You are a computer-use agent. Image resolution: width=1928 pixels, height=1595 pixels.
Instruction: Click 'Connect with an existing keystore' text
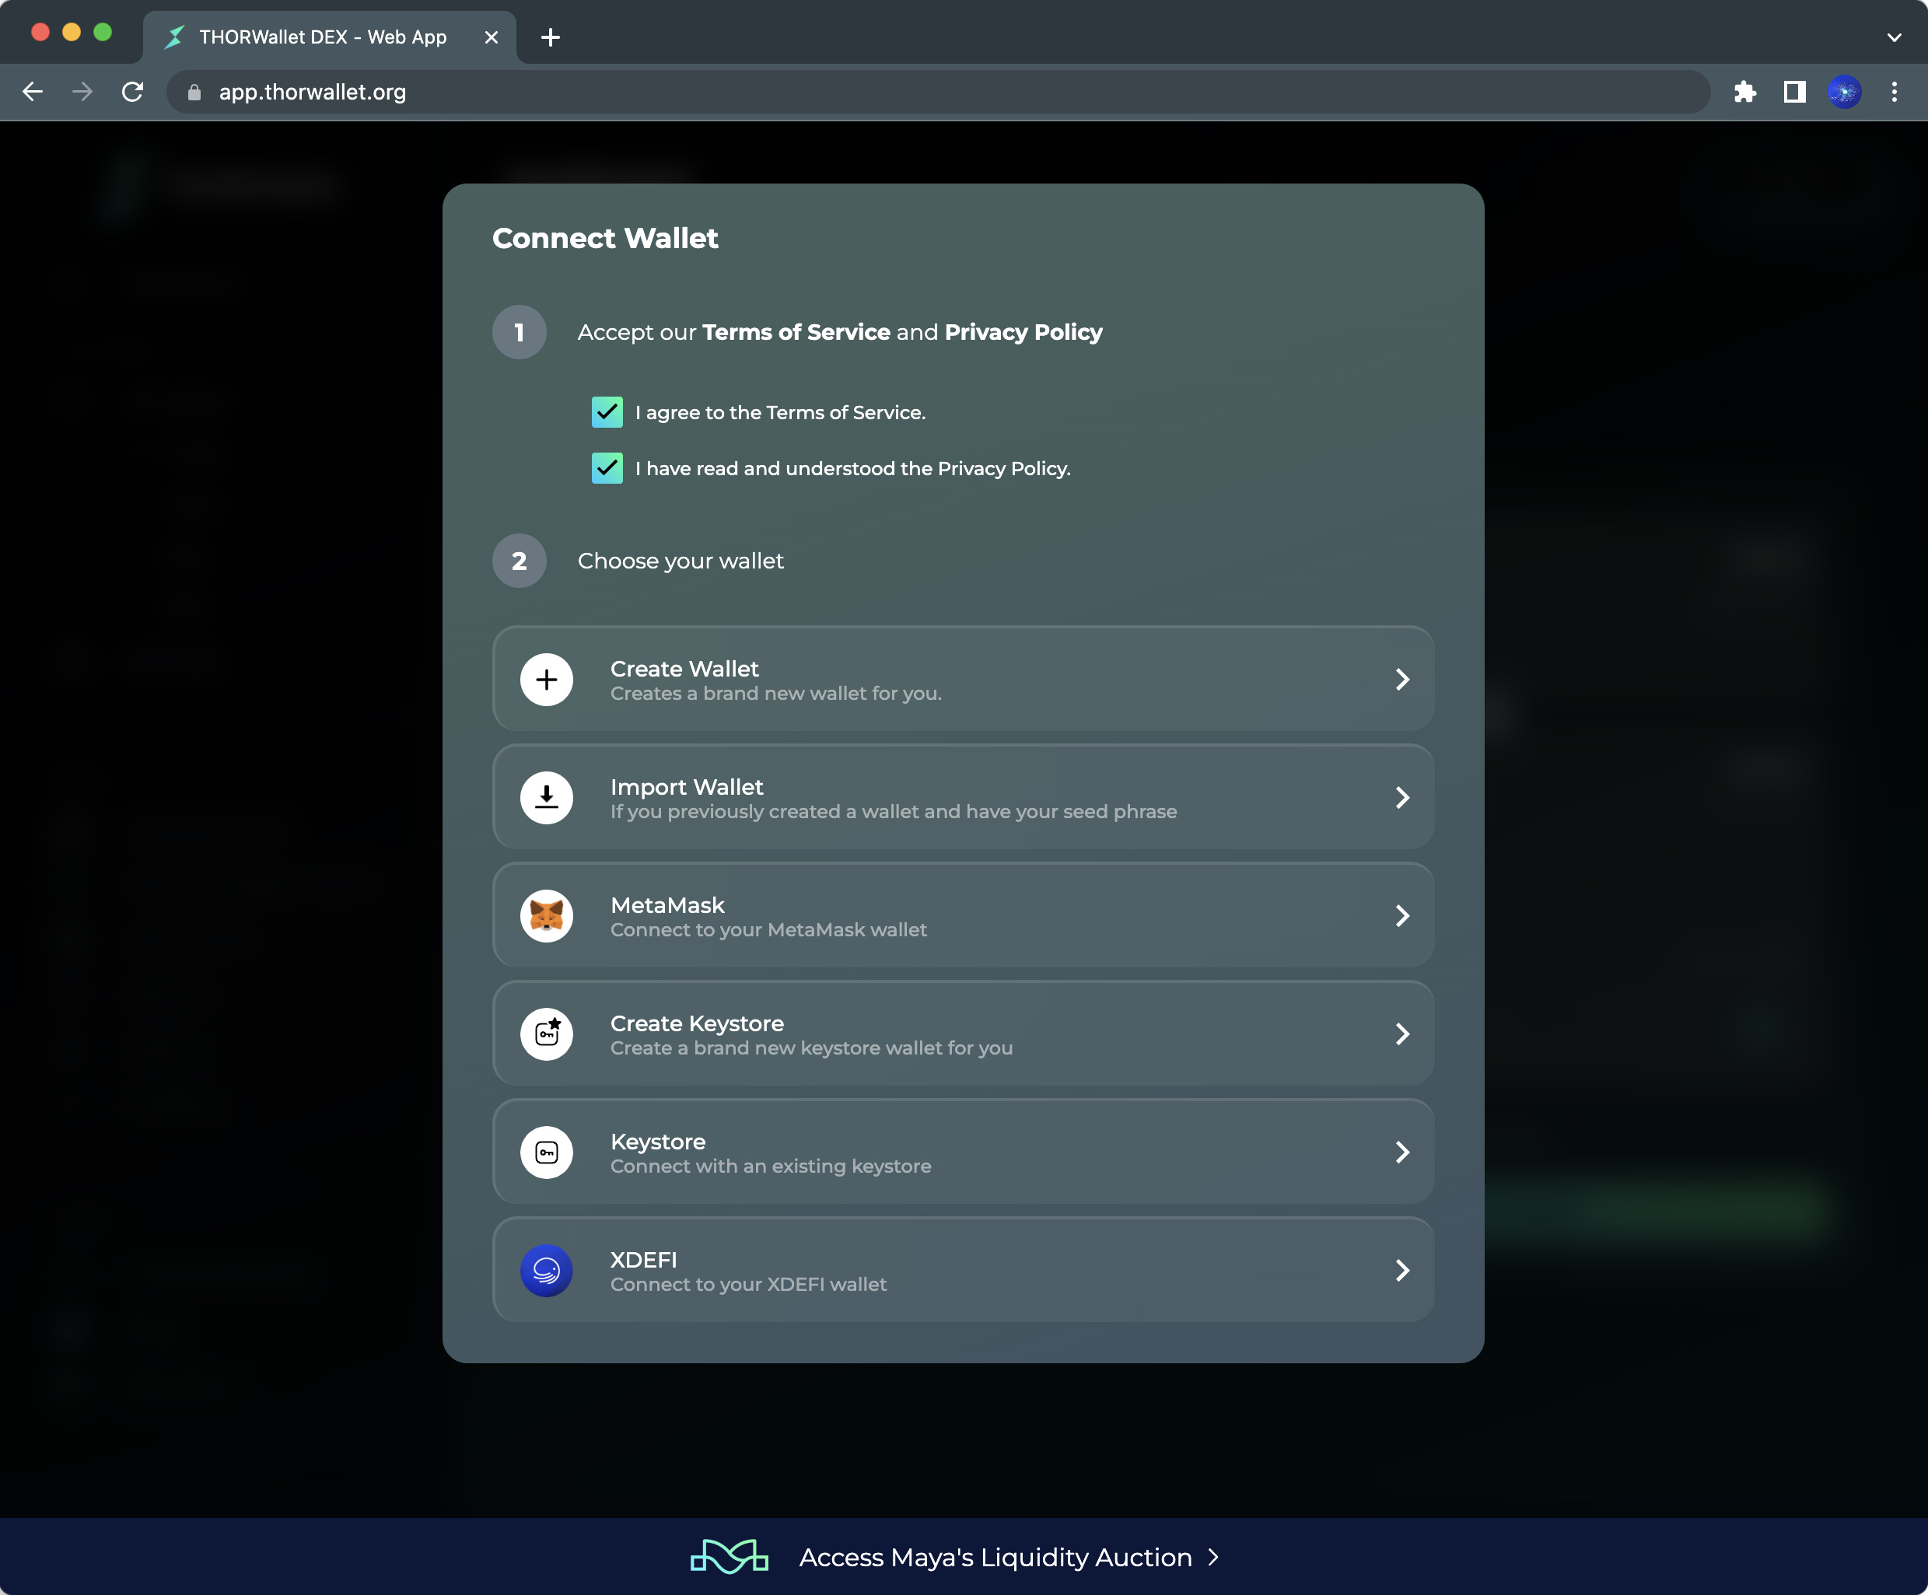coord(772,1167)
